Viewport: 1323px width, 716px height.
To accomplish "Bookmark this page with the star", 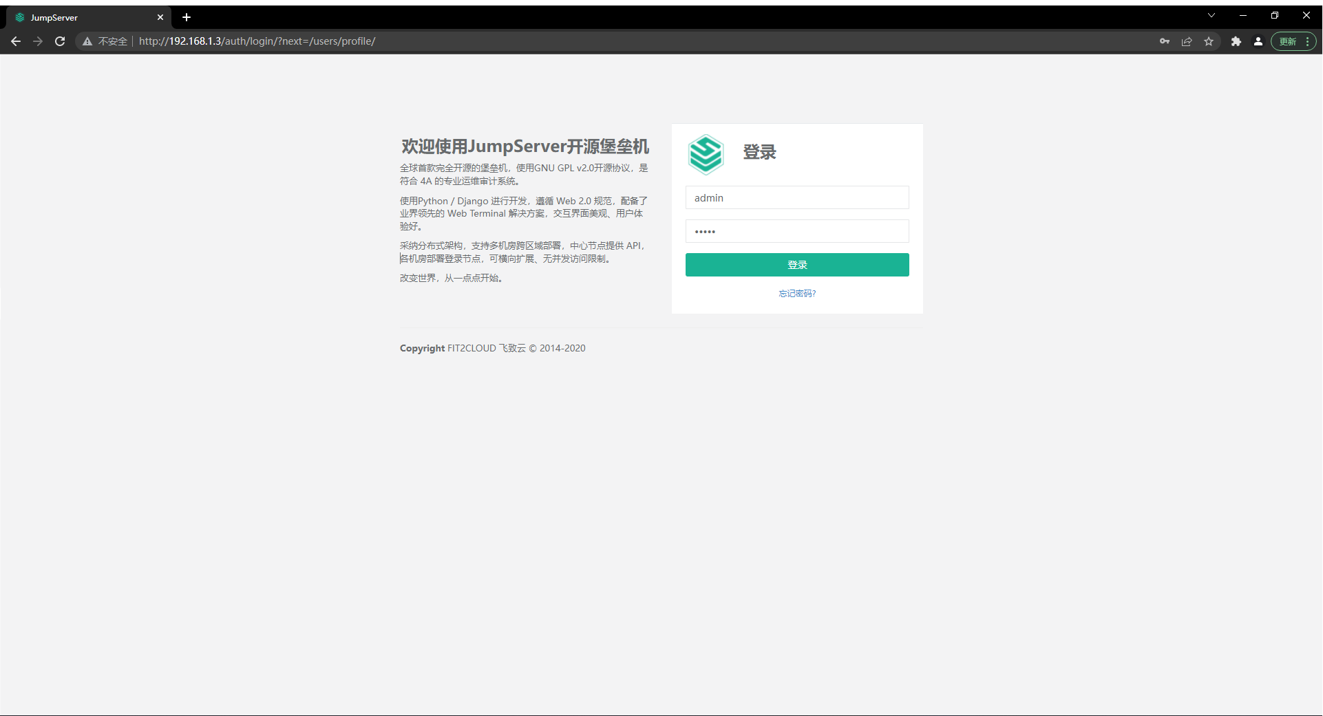I will click(1209, 41).
